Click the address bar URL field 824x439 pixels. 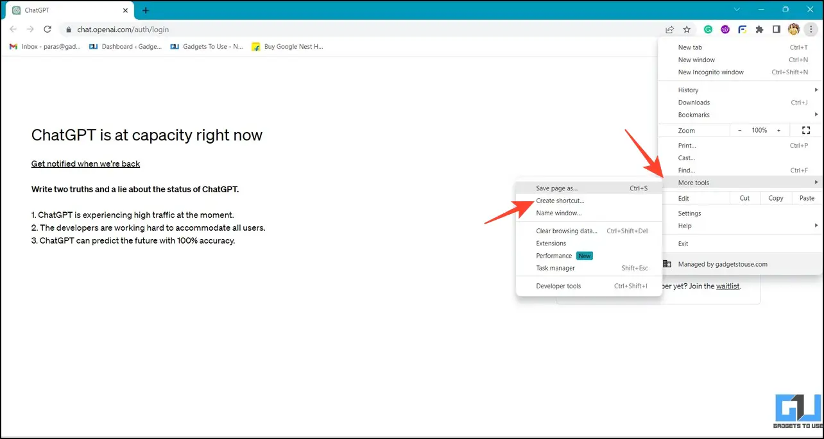[359, 29]
